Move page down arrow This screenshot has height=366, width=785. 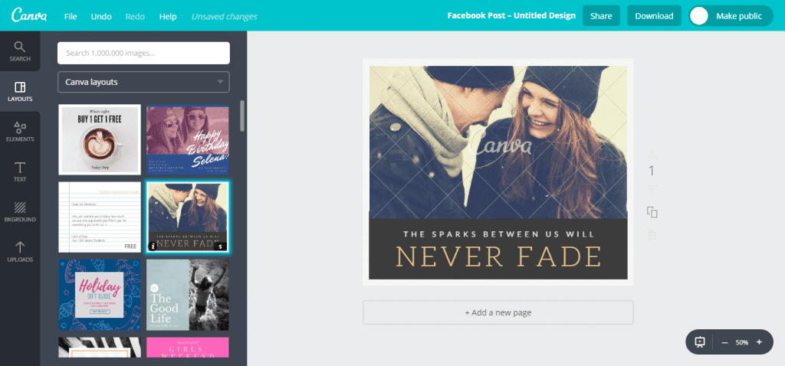click(652, 188)
